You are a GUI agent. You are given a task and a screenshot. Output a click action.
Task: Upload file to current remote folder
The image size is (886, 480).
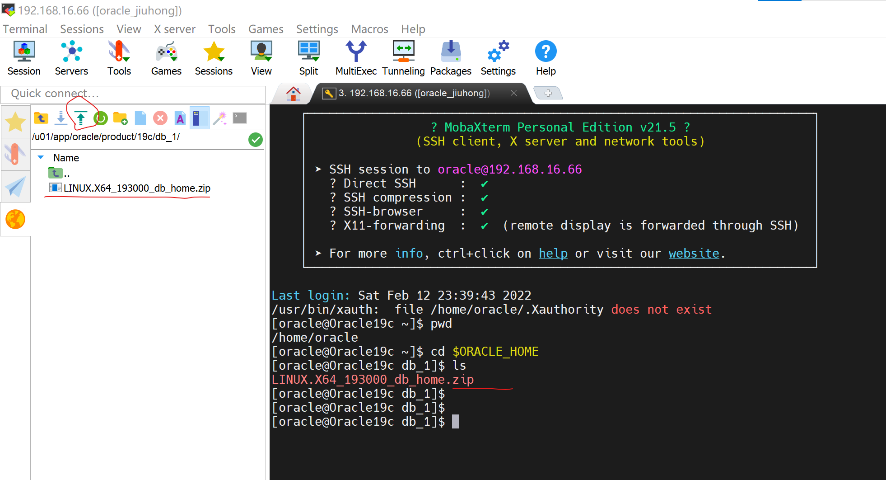point(81,118)
